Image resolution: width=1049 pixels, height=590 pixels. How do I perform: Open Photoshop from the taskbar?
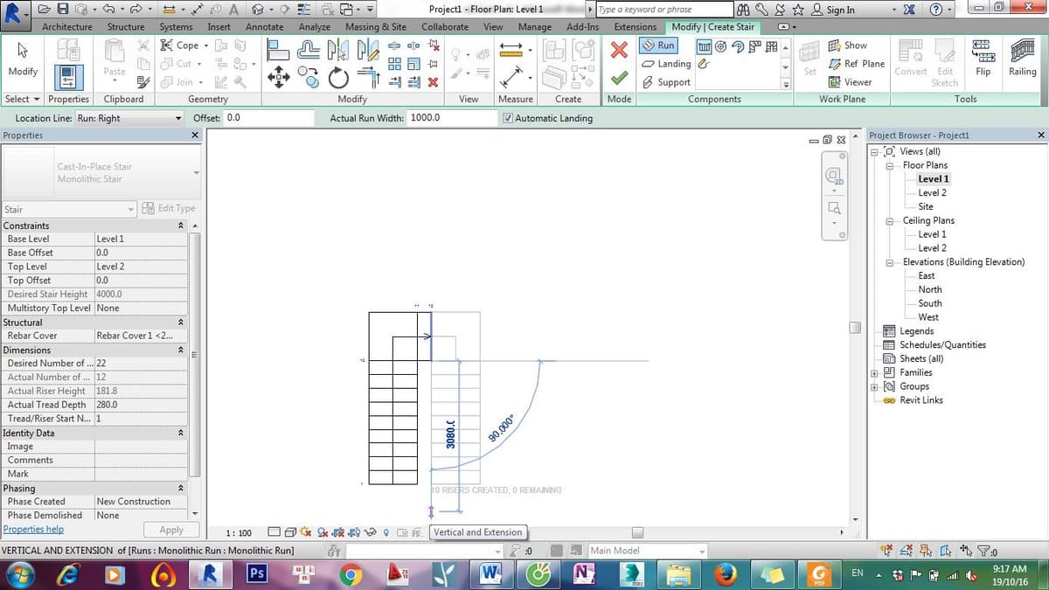click(x=257, y=573)
